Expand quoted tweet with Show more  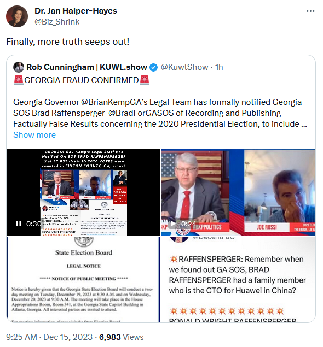(34, 135)
